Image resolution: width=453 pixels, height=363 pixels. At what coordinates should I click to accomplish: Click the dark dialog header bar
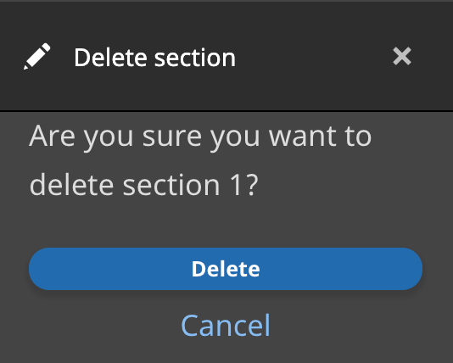pyautogui.click(x=226, y=56)
